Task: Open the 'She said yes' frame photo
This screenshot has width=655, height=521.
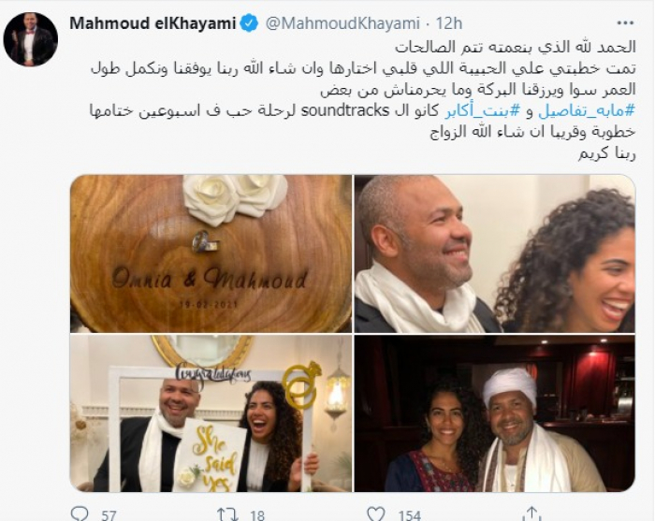Action: pos(211,413)
